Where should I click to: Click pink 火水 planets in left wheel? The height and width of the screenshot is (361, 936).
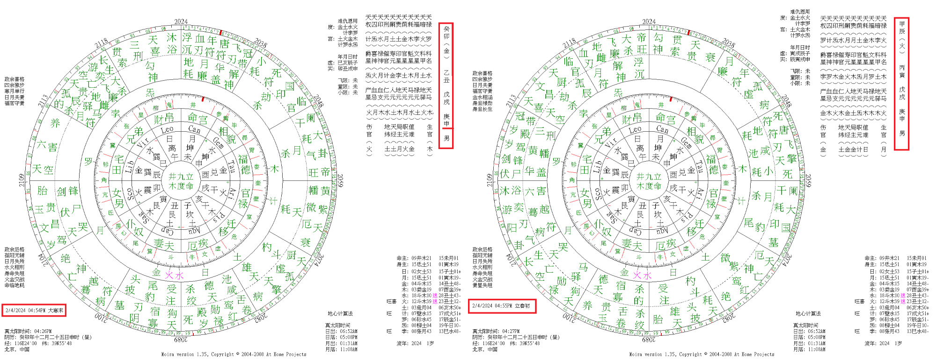[x=175, y=276]
